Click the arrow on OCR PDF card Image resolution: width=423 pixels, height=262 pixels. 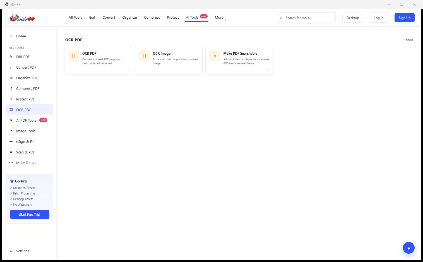pyautogui.click(x=127, y=70)
